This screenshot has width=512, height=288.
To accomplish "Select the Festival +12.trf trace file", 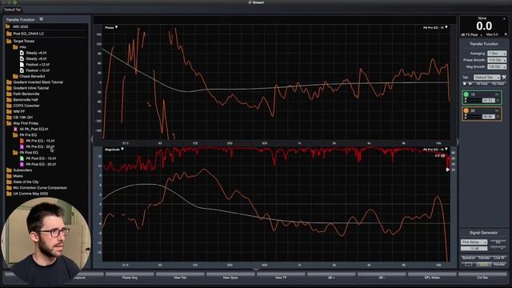I will [38, 65].
